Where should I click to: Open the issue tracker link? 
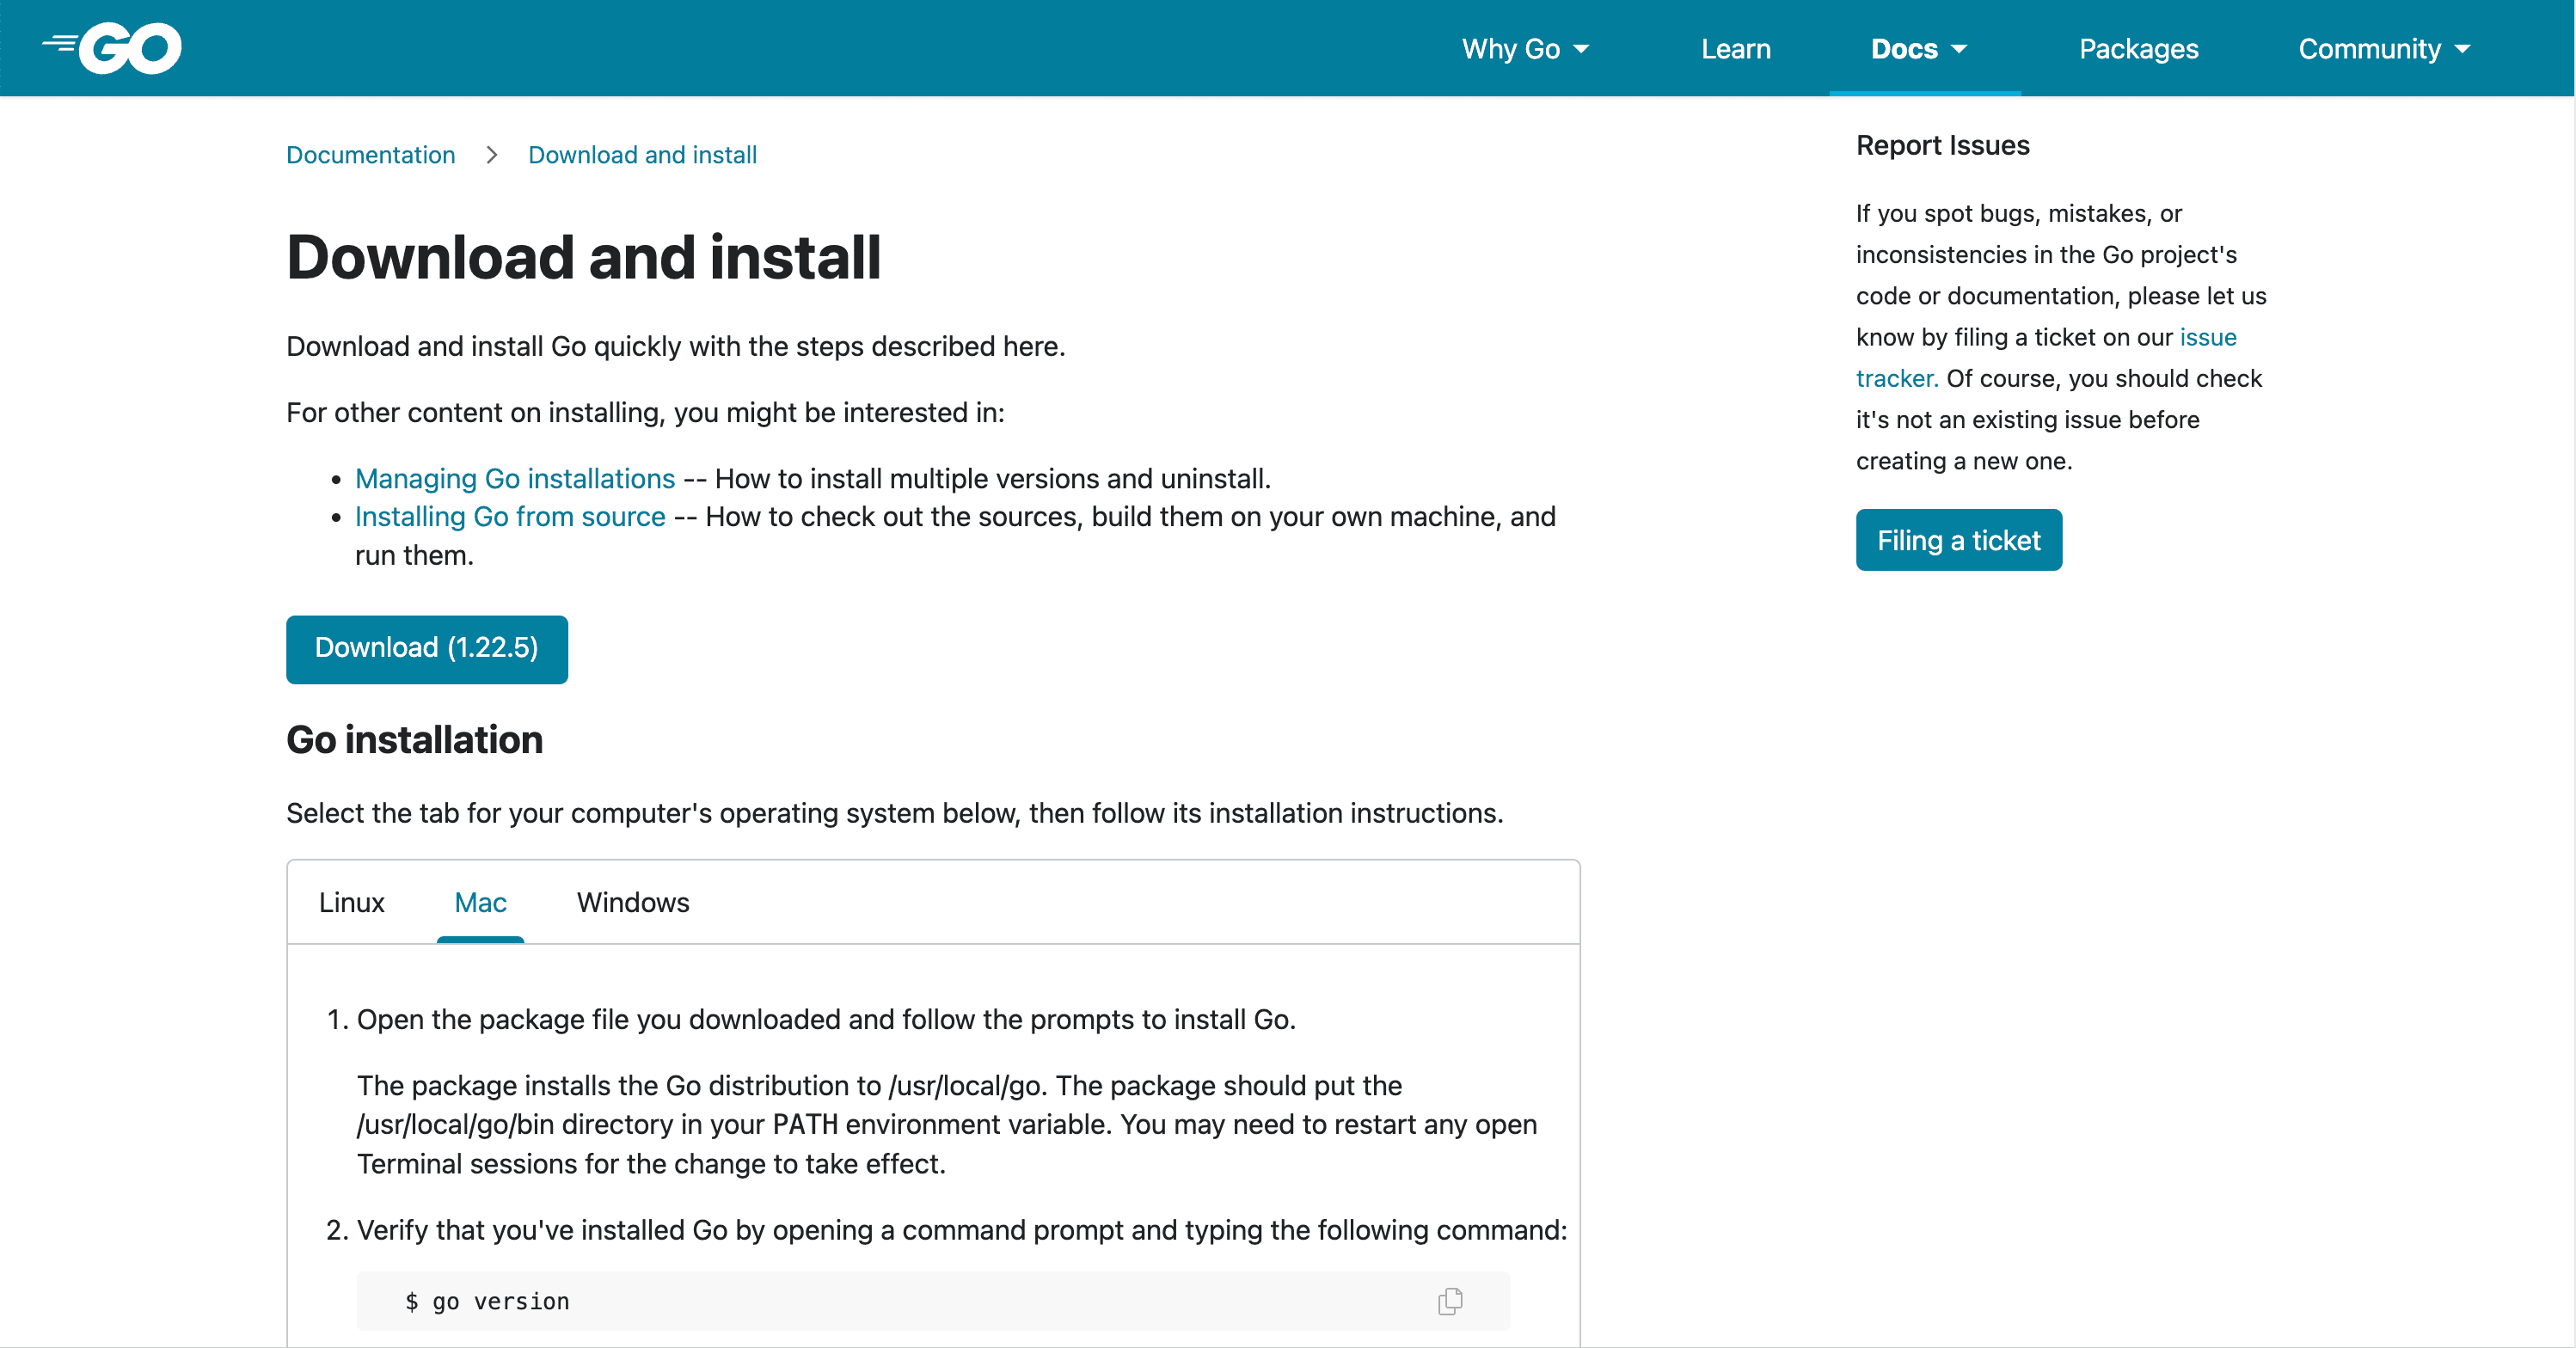2207,337
